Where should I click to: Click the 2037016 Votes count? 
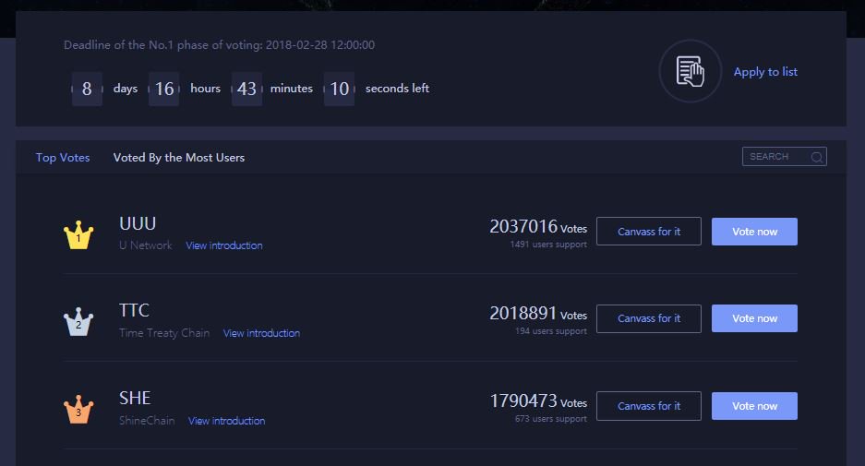click(x=538, y=227)
